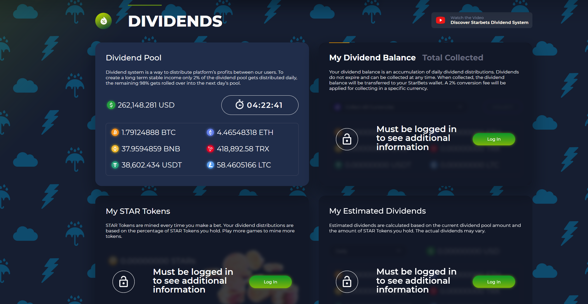This screenshot has height=304, width=588.
Task: Click lock icon in My Estimated Dividends
Action: (347, 282)
